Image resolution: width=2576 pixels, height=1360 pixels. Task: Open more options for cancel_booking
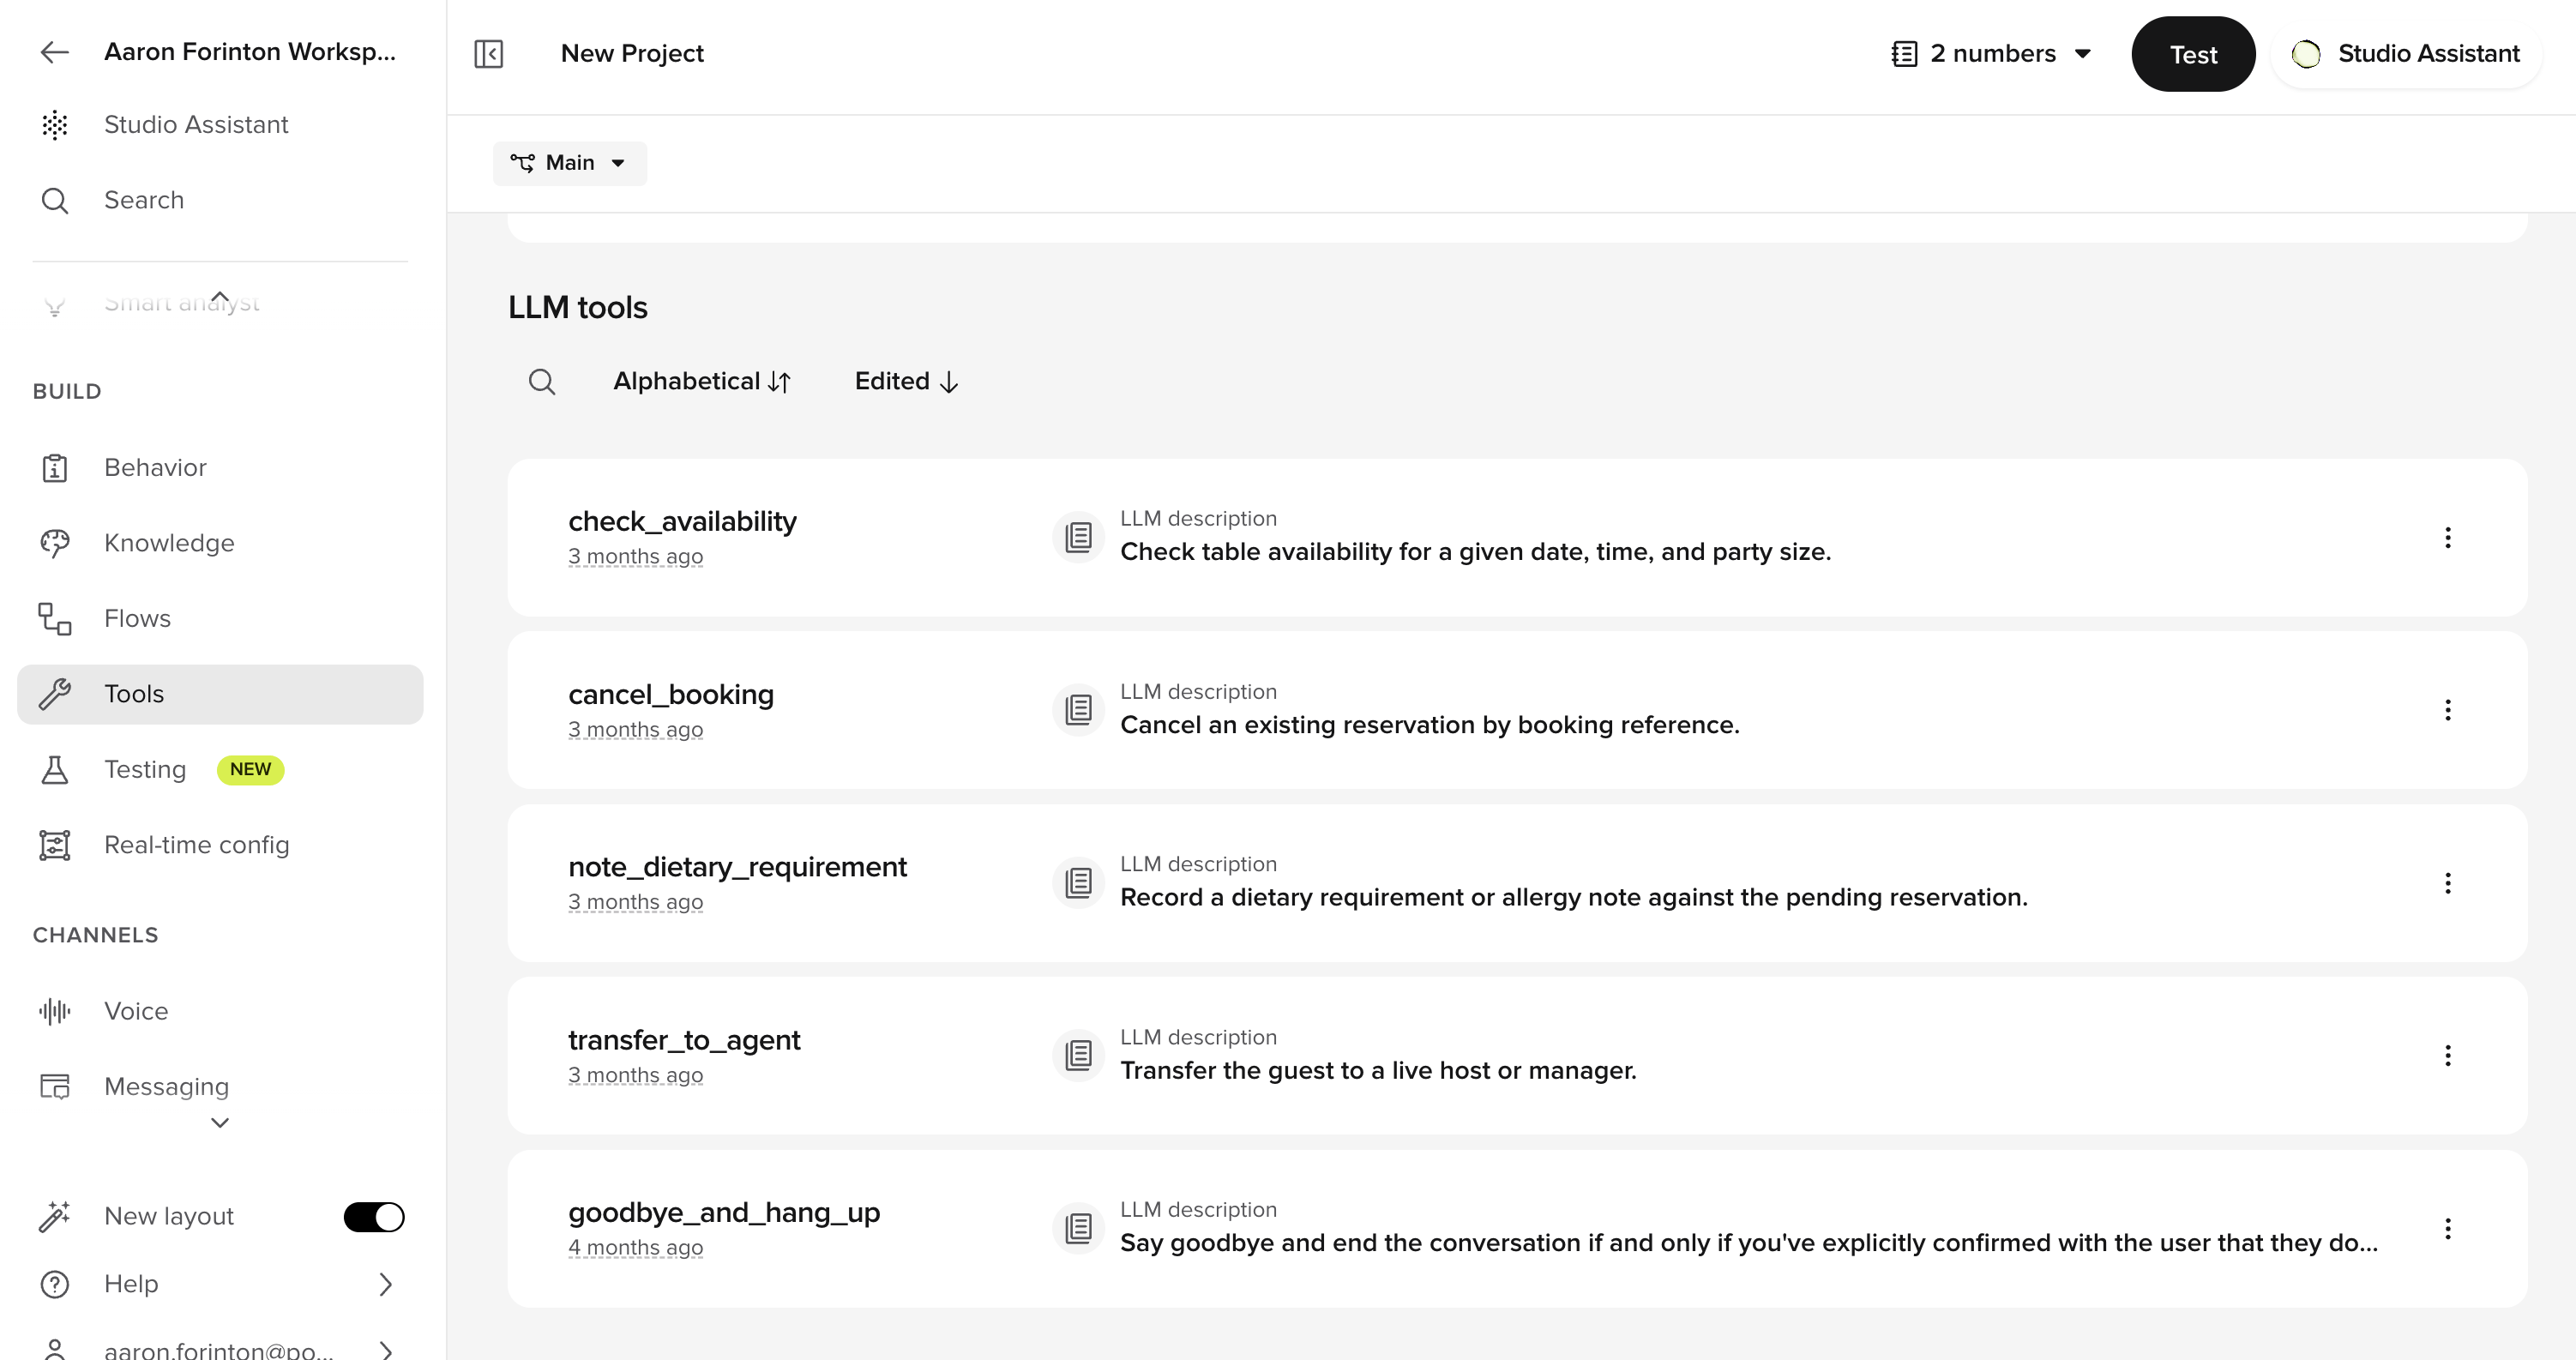pos(2448,710)
